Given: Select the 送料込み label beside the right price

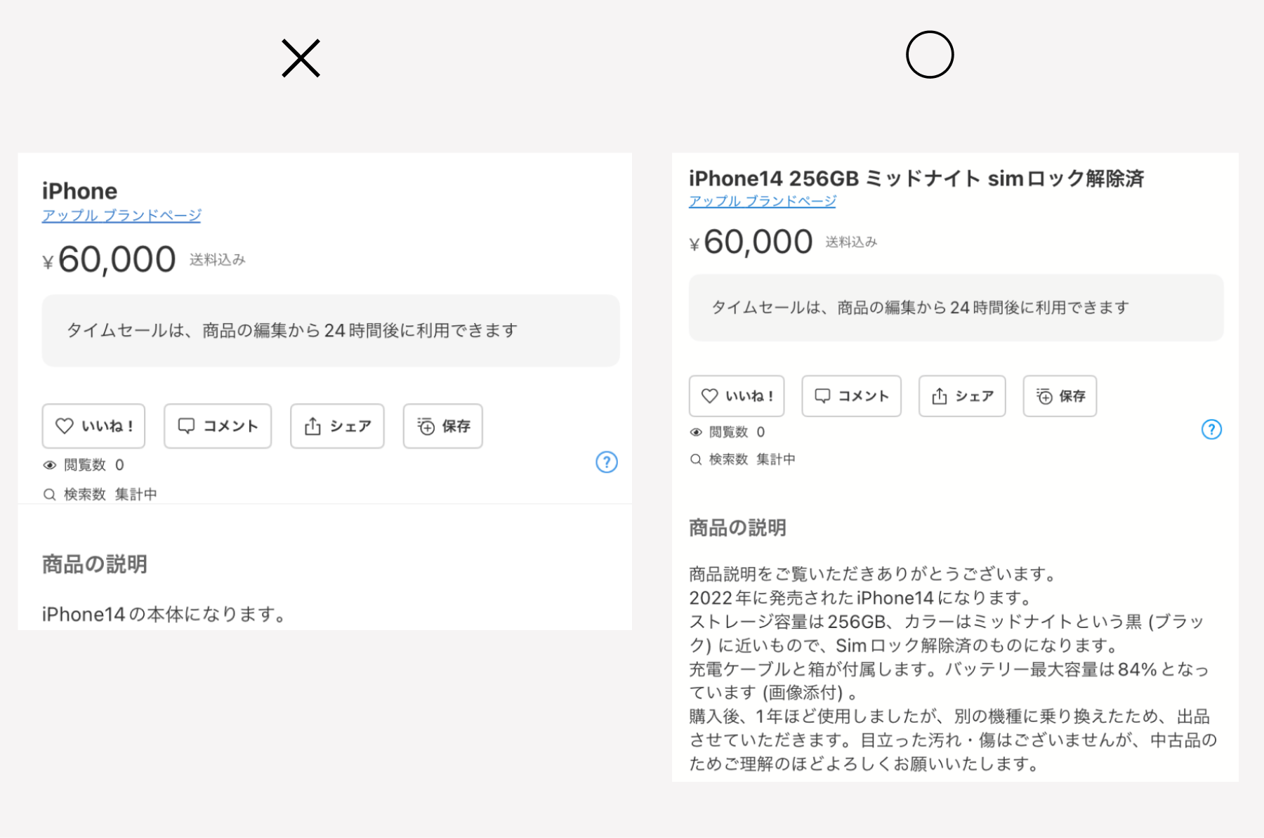Looking at the screenshot, I should [851, 242].
